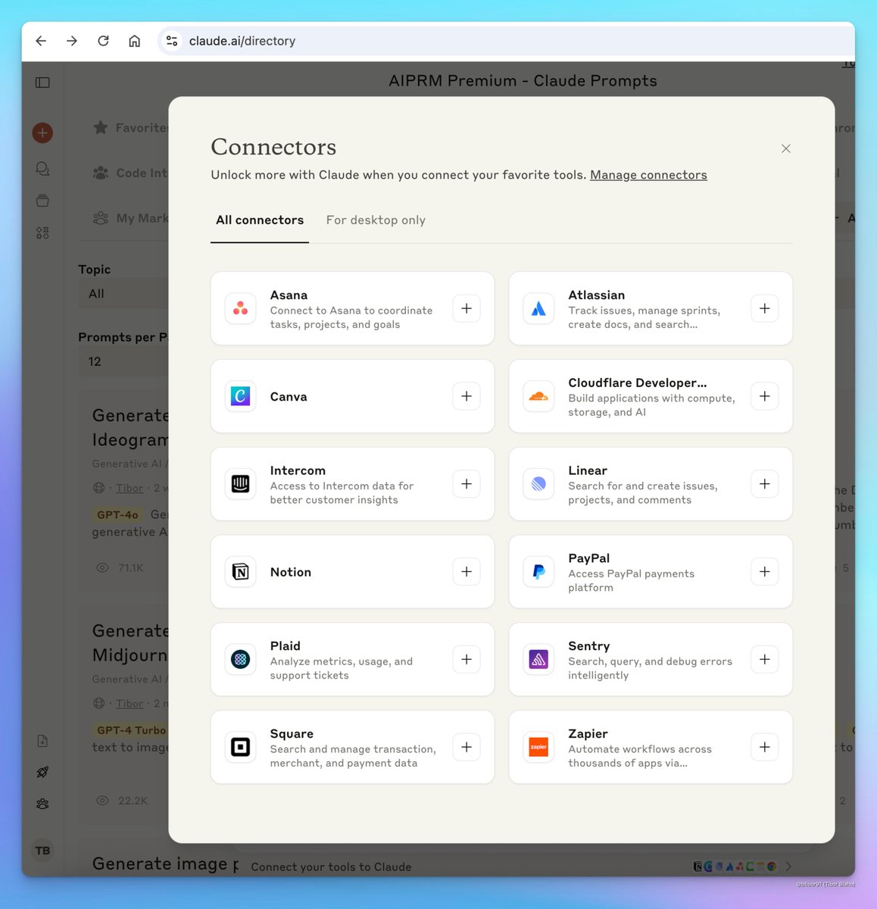Start a new chat with the plus icon

tap(42, 133)
